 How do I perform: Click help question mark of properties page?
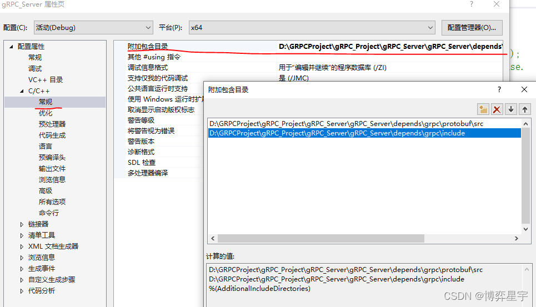point(472,4)
